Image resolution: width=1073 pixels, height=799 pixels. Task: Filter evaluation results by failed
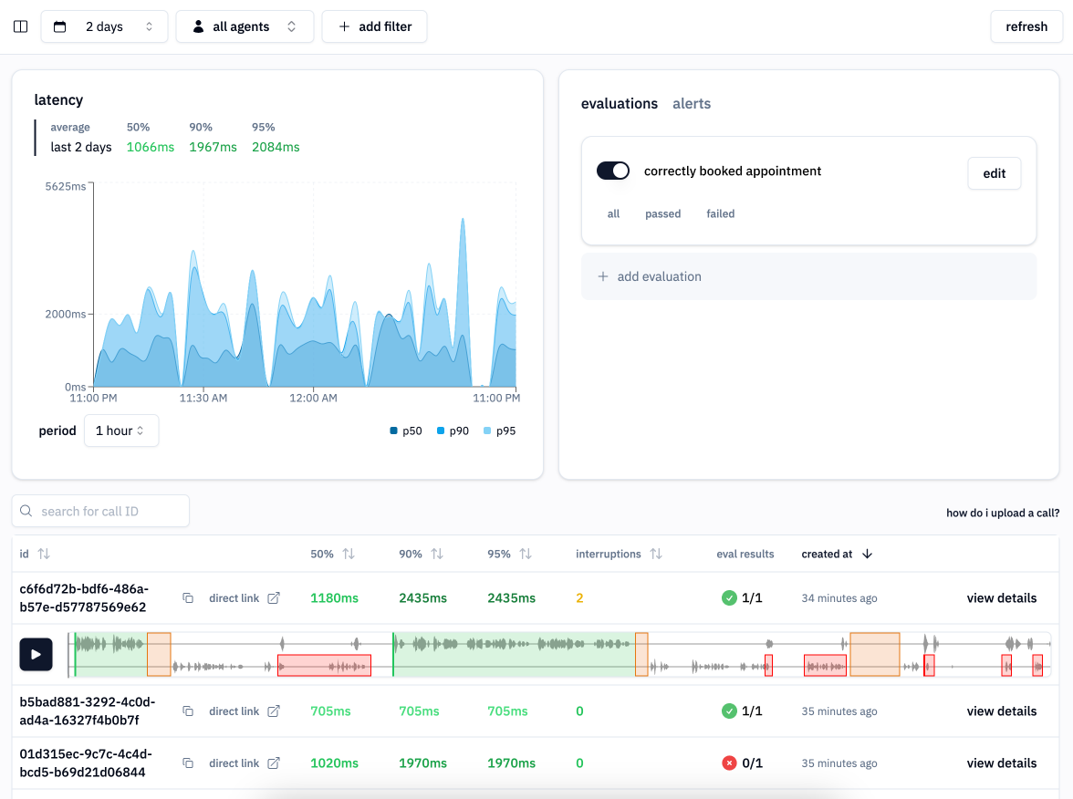[x=720, y=213]
